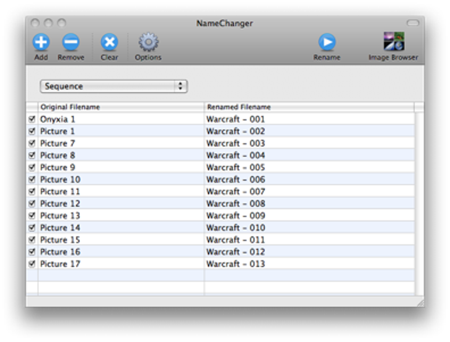The height and width of the screenshot is (342, 450).
Task: Toggle the Picture 12 checkbox
Action: [x=32, y=203]
